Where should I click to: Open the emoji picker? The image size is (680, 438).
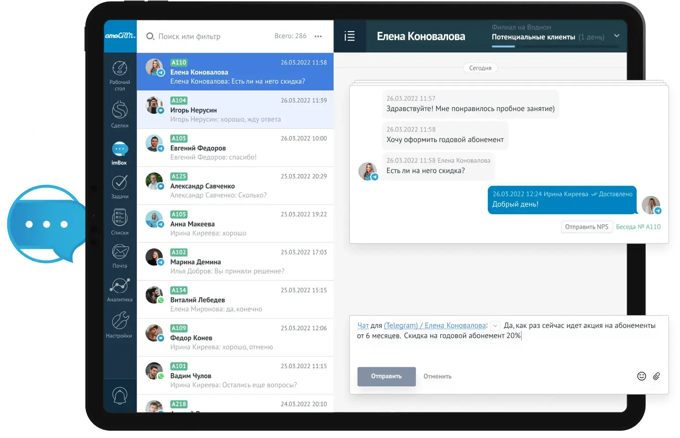(x=642, y=376)
